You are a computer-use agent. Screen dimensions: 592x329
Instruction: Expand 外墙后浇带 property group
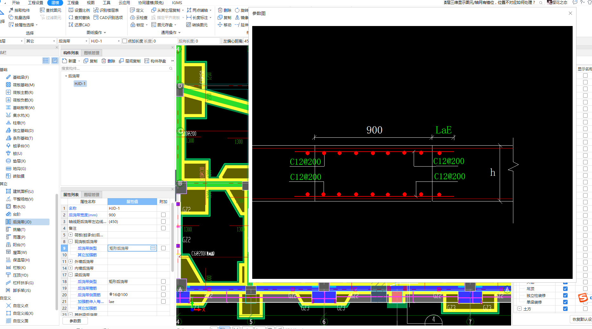71,261
